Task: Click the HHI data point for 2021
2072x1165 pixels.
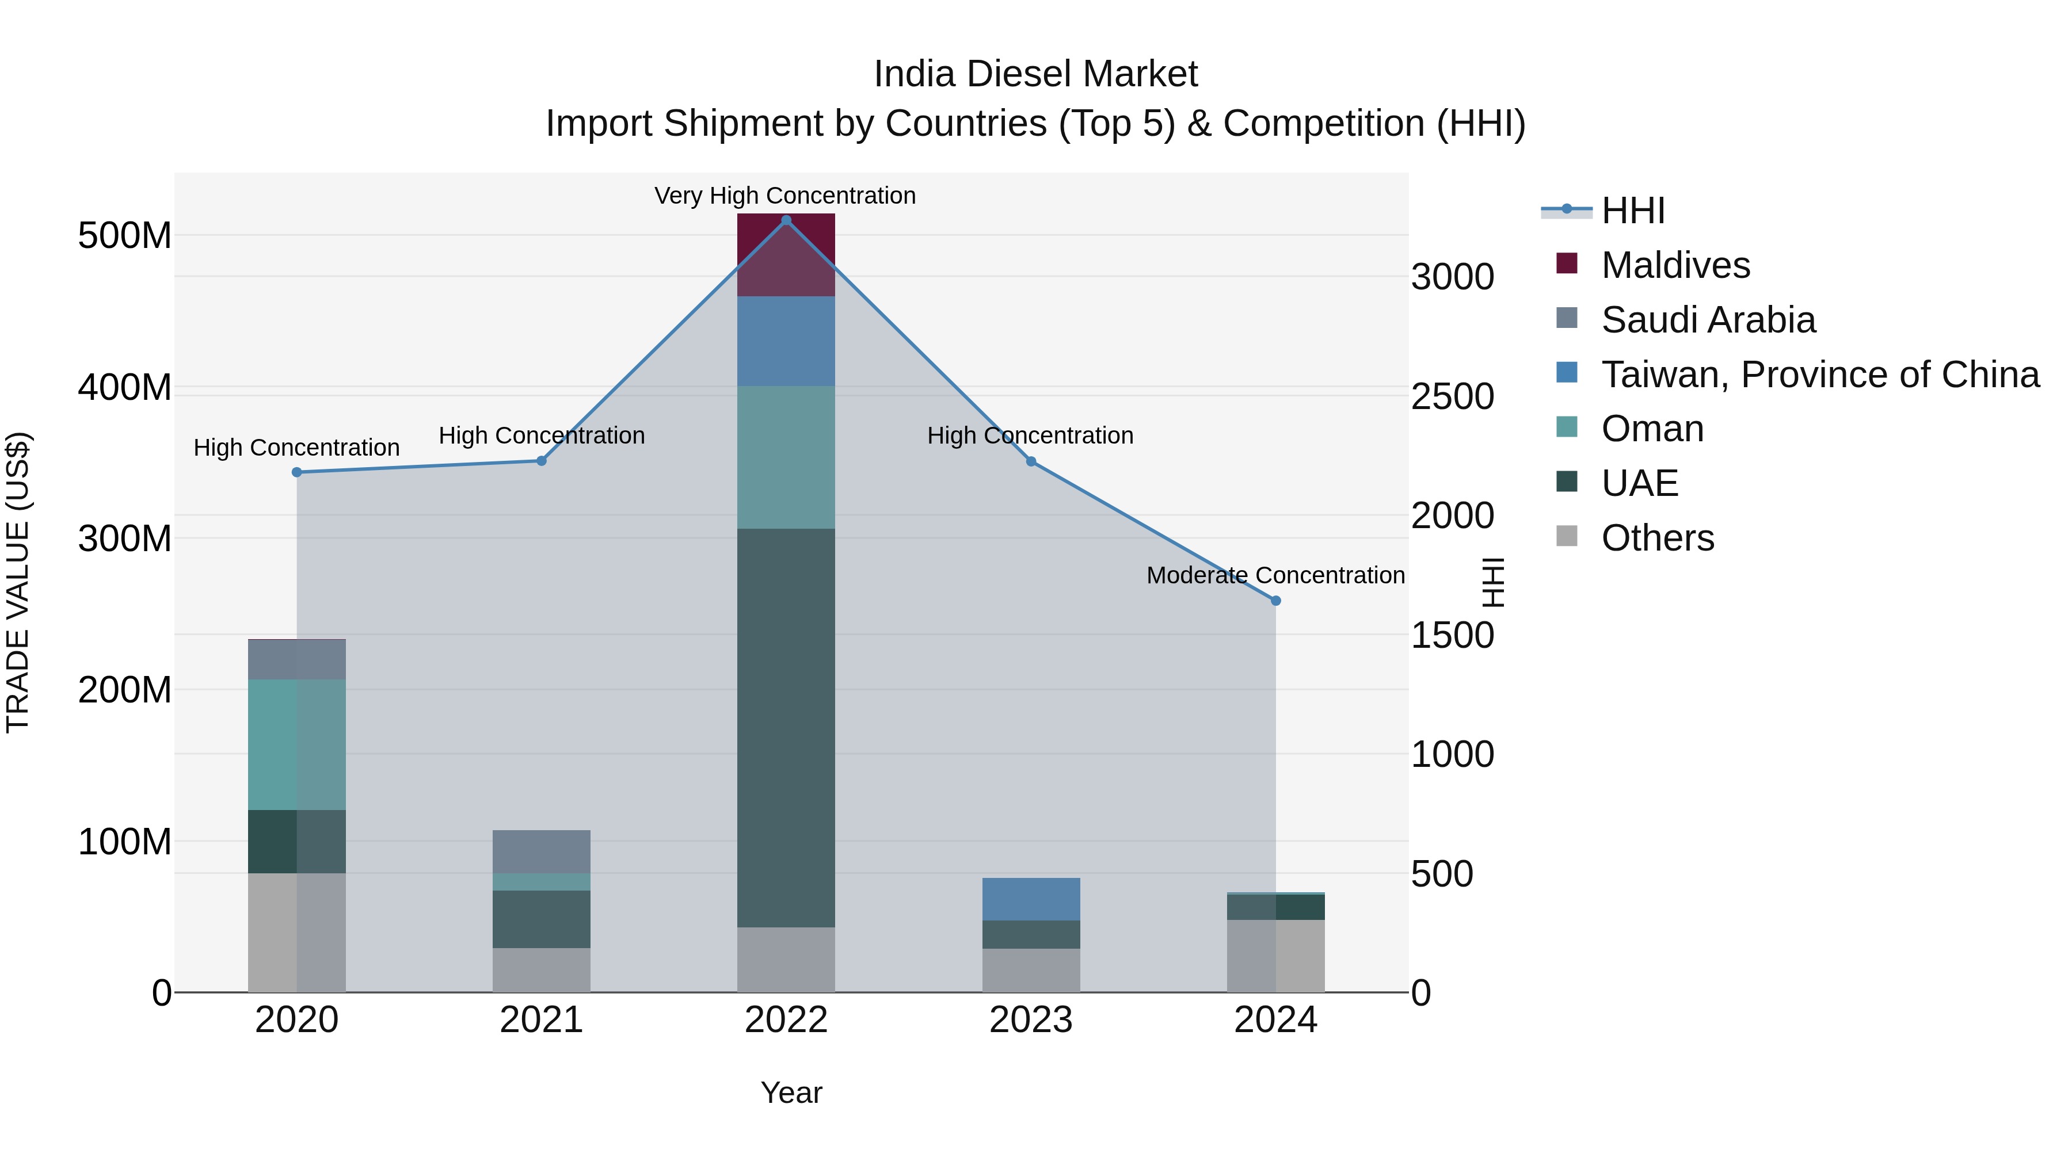Action: coord(542,461)
